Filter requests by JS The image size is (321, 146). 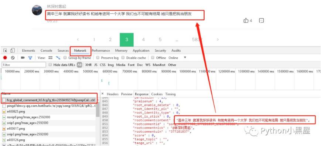coord(96,65)
